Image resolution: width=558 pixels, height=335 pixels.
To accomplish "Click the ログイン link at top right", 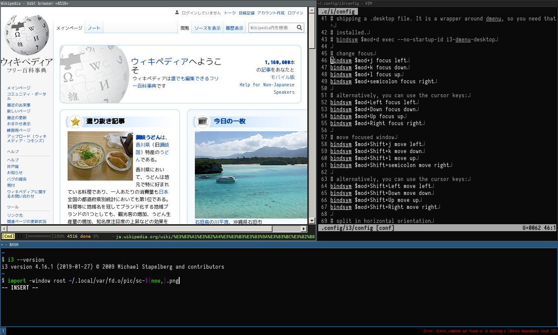I will 295,13.
